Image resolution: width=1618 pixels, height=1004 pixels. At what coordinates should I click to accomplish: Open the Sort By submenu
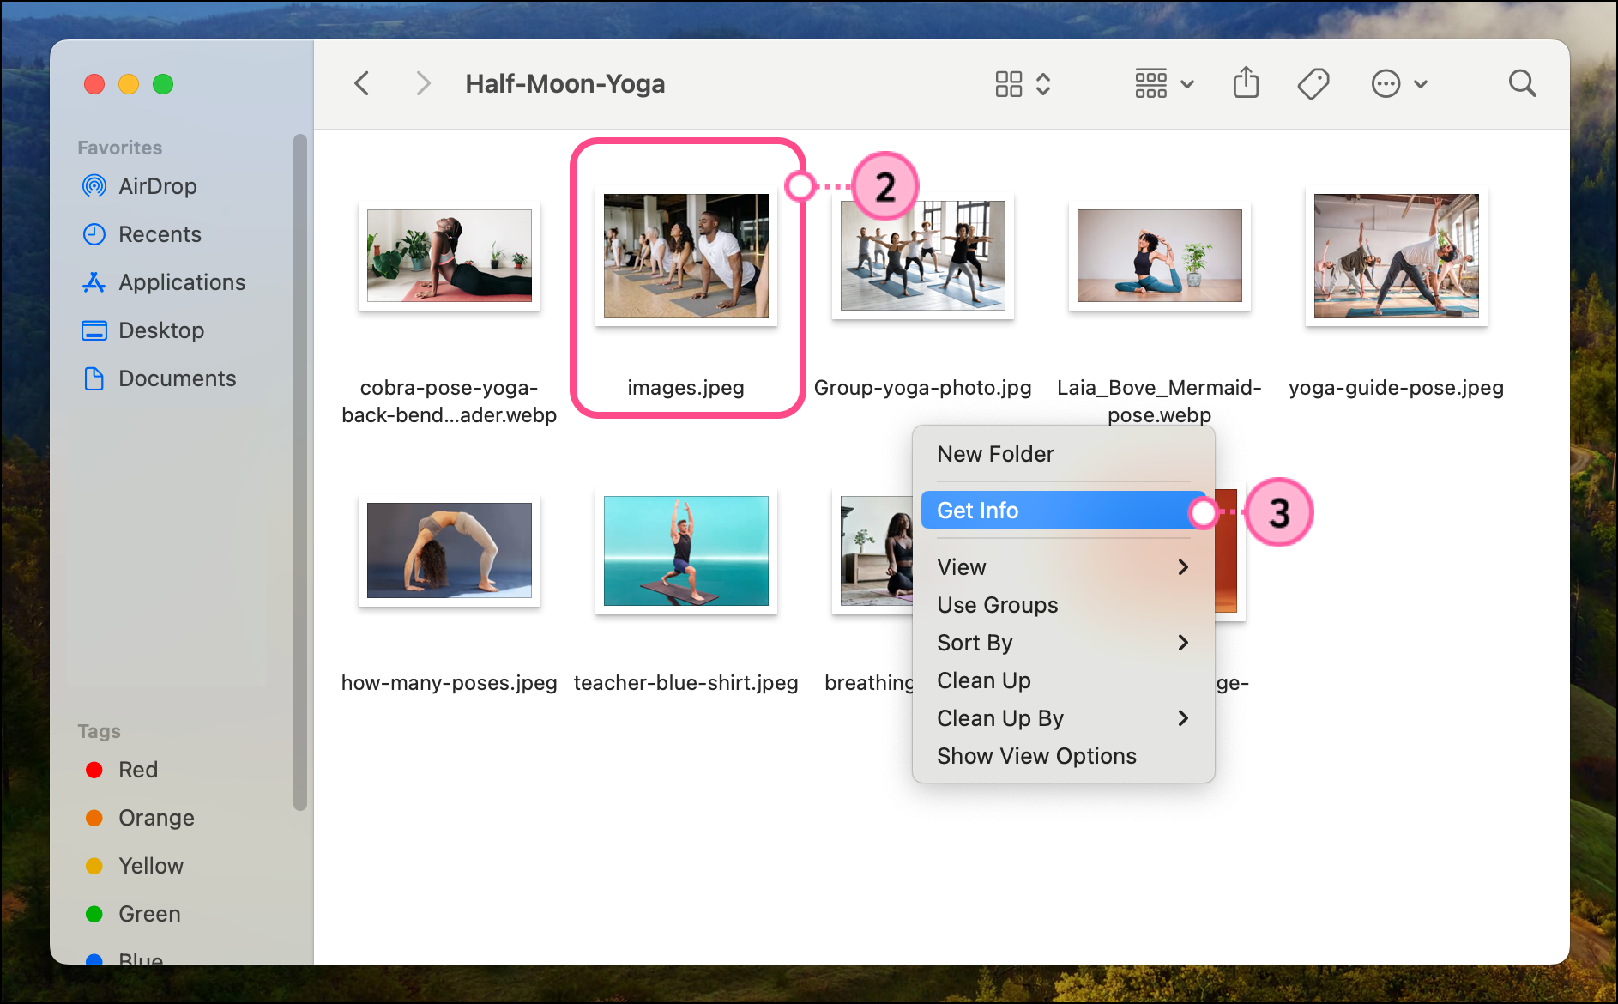tap(1063, 643)
